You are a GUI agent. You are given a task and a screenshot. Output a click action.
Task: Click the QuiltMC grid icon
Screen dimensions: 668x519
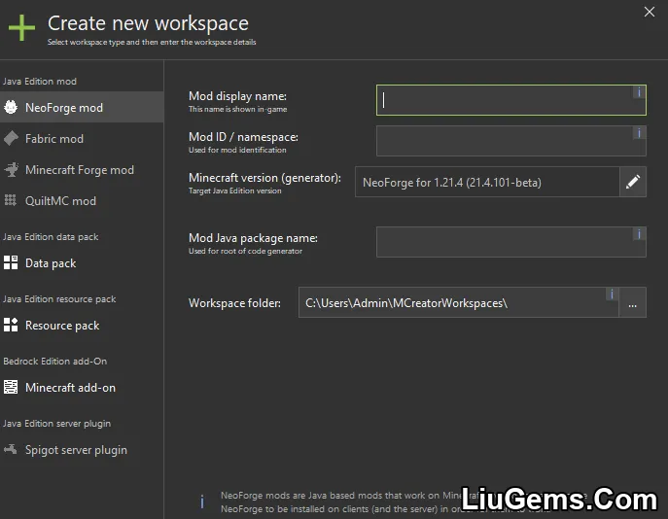(x=11, y=200)
